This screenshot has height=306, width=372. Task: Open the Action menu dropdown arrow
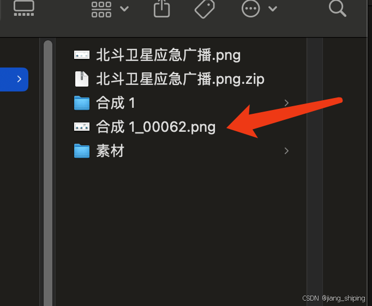273,9
